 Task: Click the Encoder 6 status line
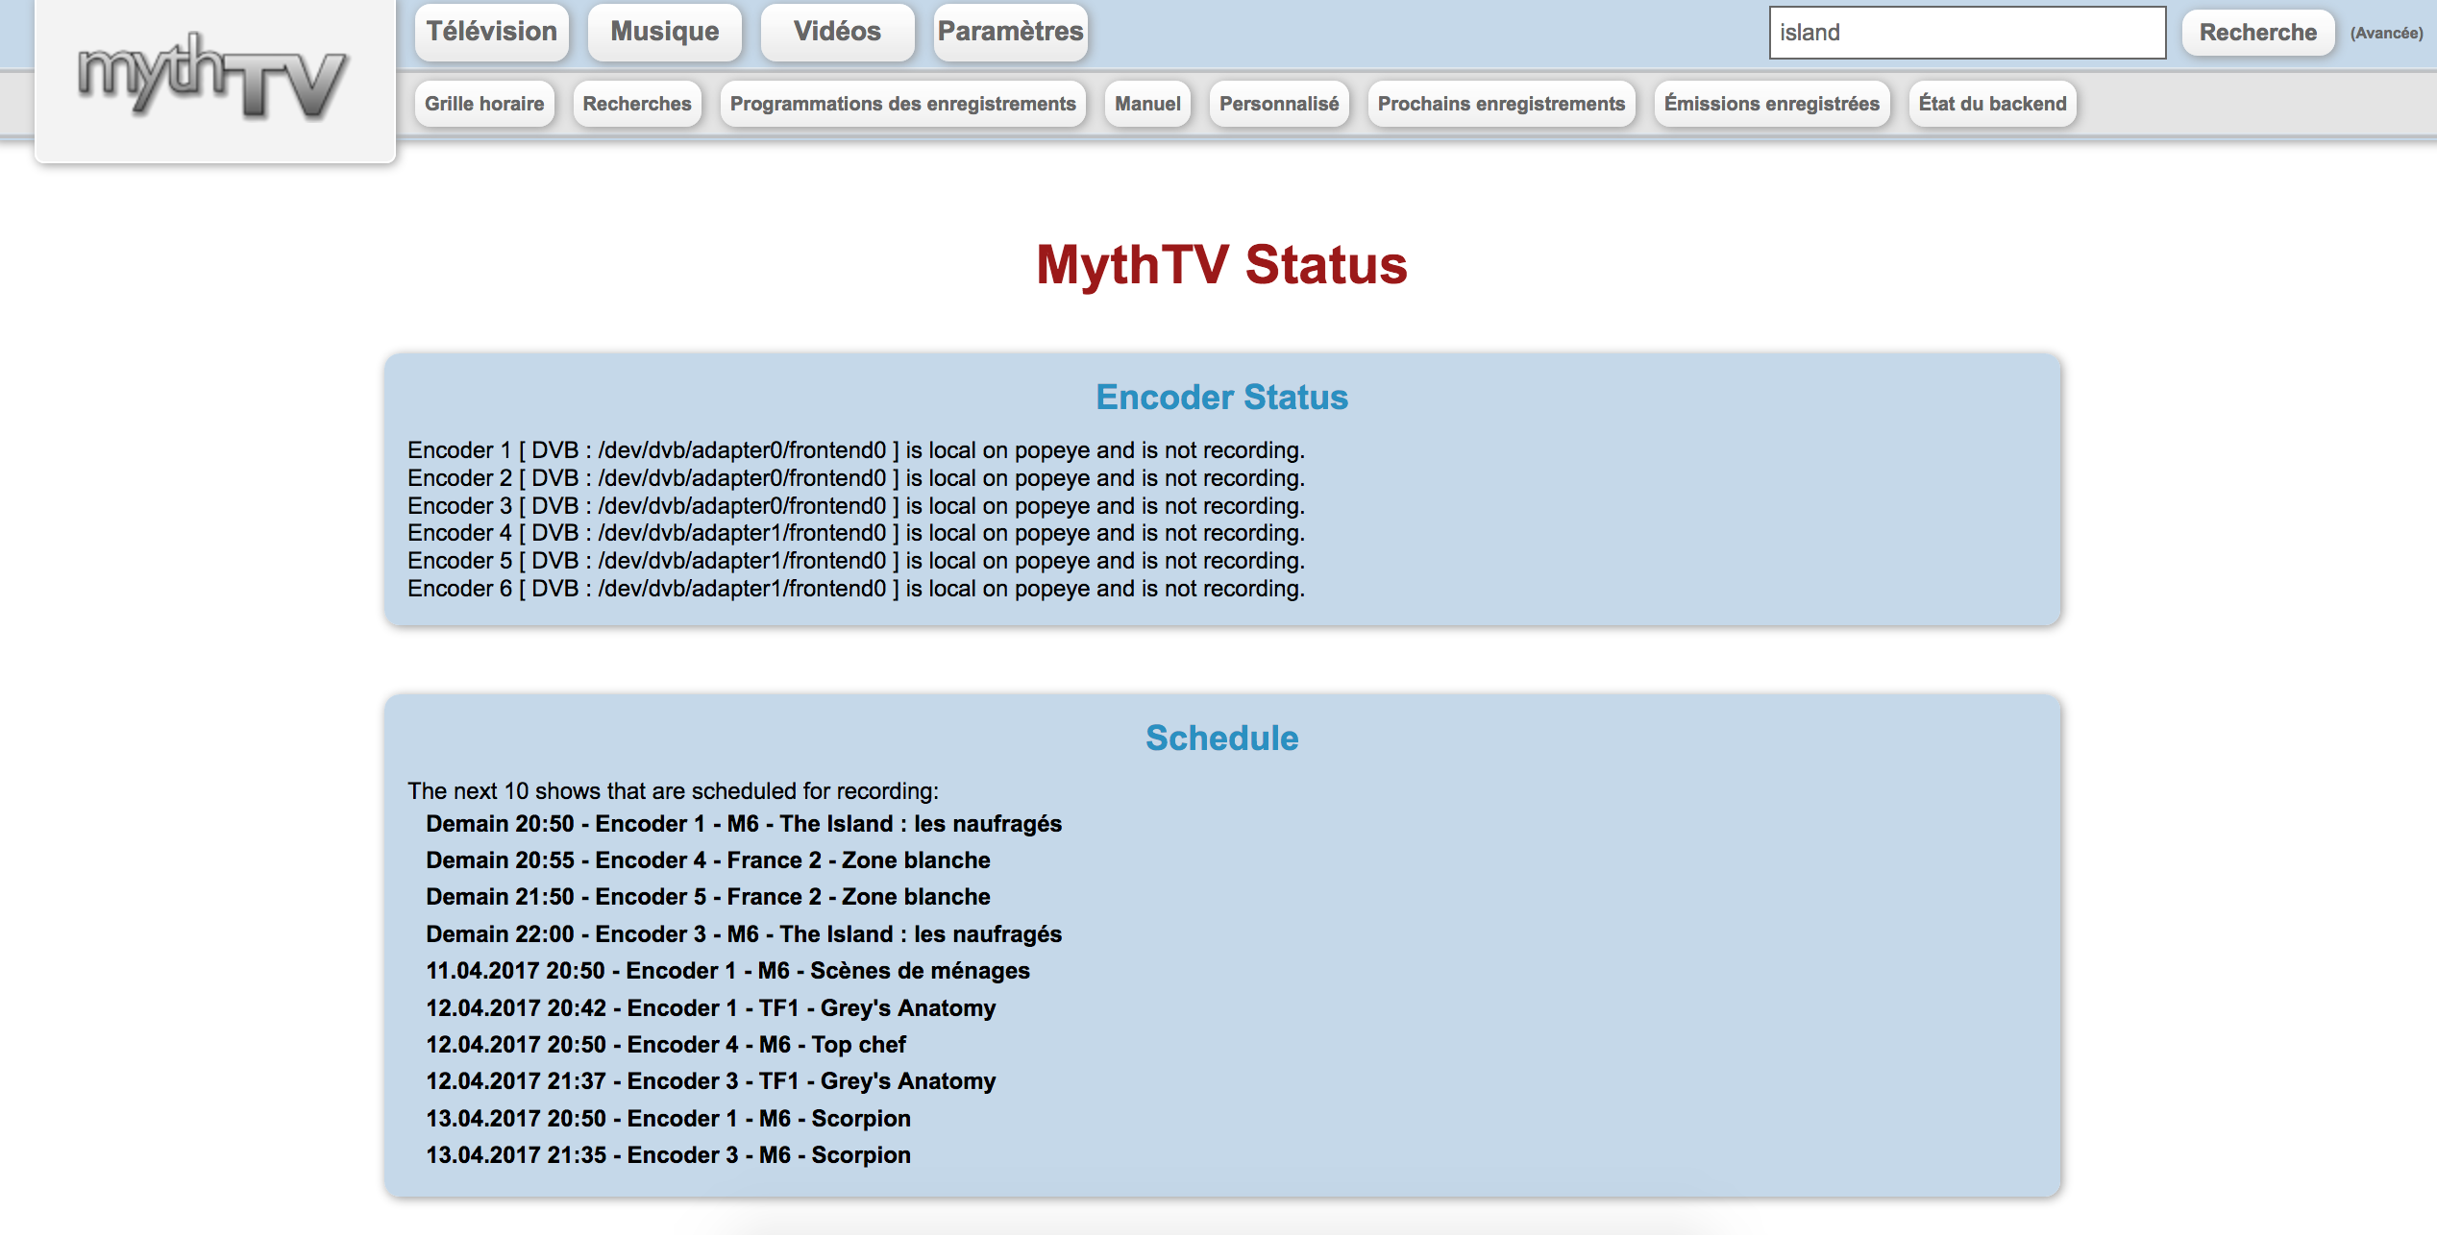[856, 589]
